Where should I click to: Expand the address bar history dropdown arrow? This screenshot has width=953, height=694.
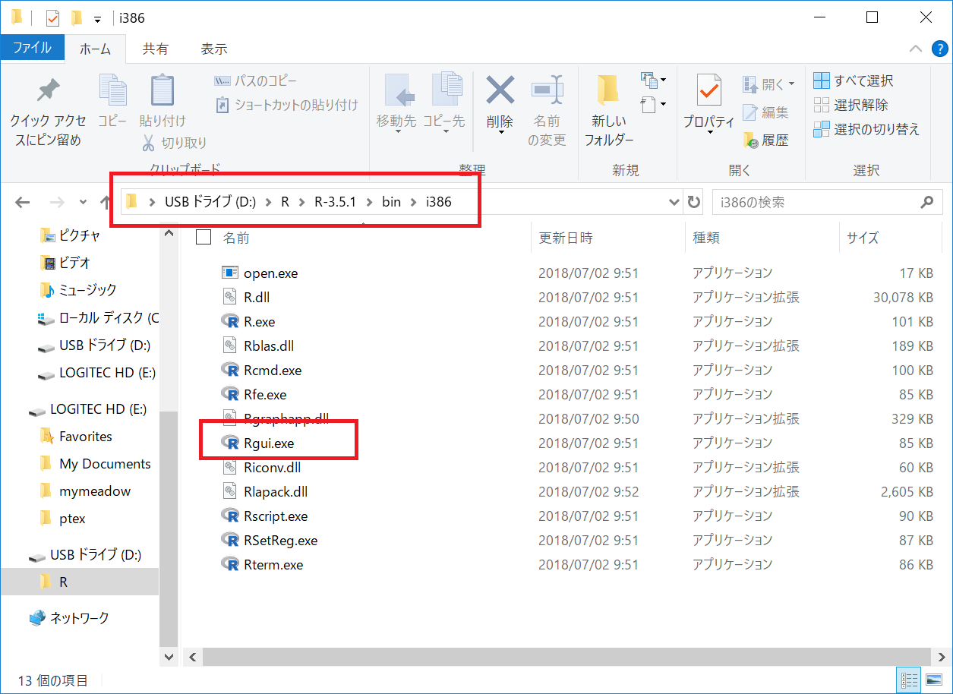click(x=674, y=202)
